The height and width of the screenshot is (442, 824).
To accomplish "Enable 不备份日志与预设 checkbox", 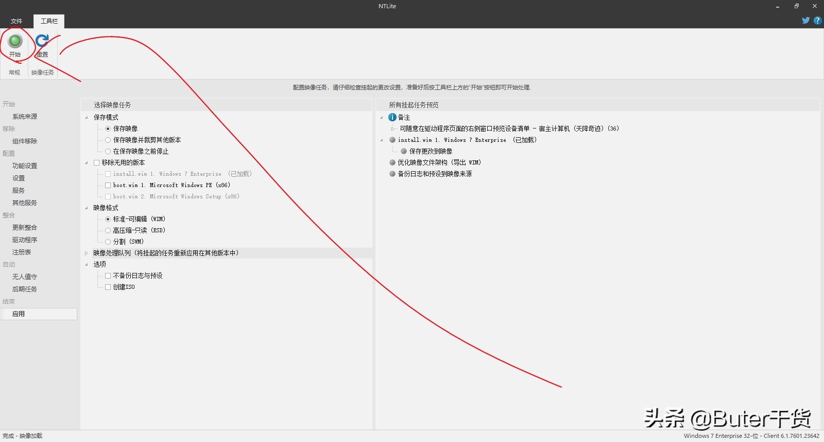I will click(x=108, y=275).
